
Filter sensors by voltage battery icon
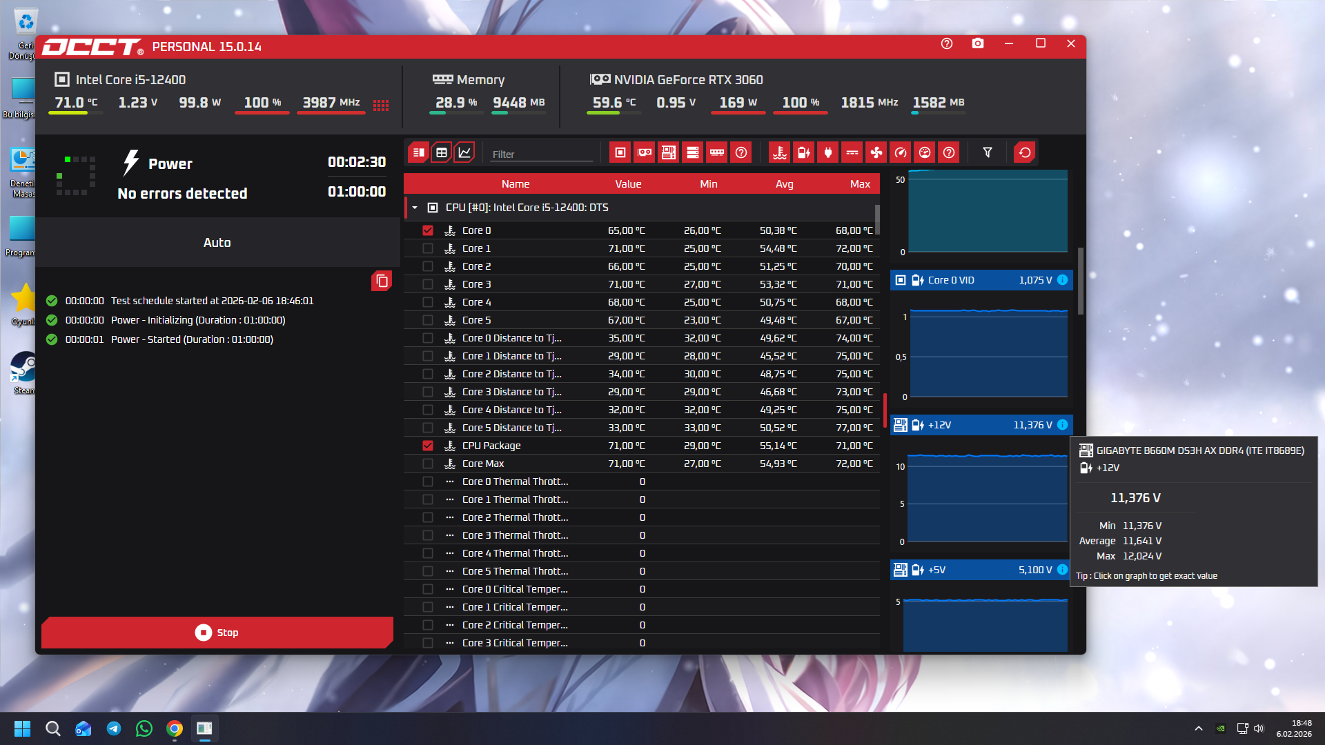point(804,152)
